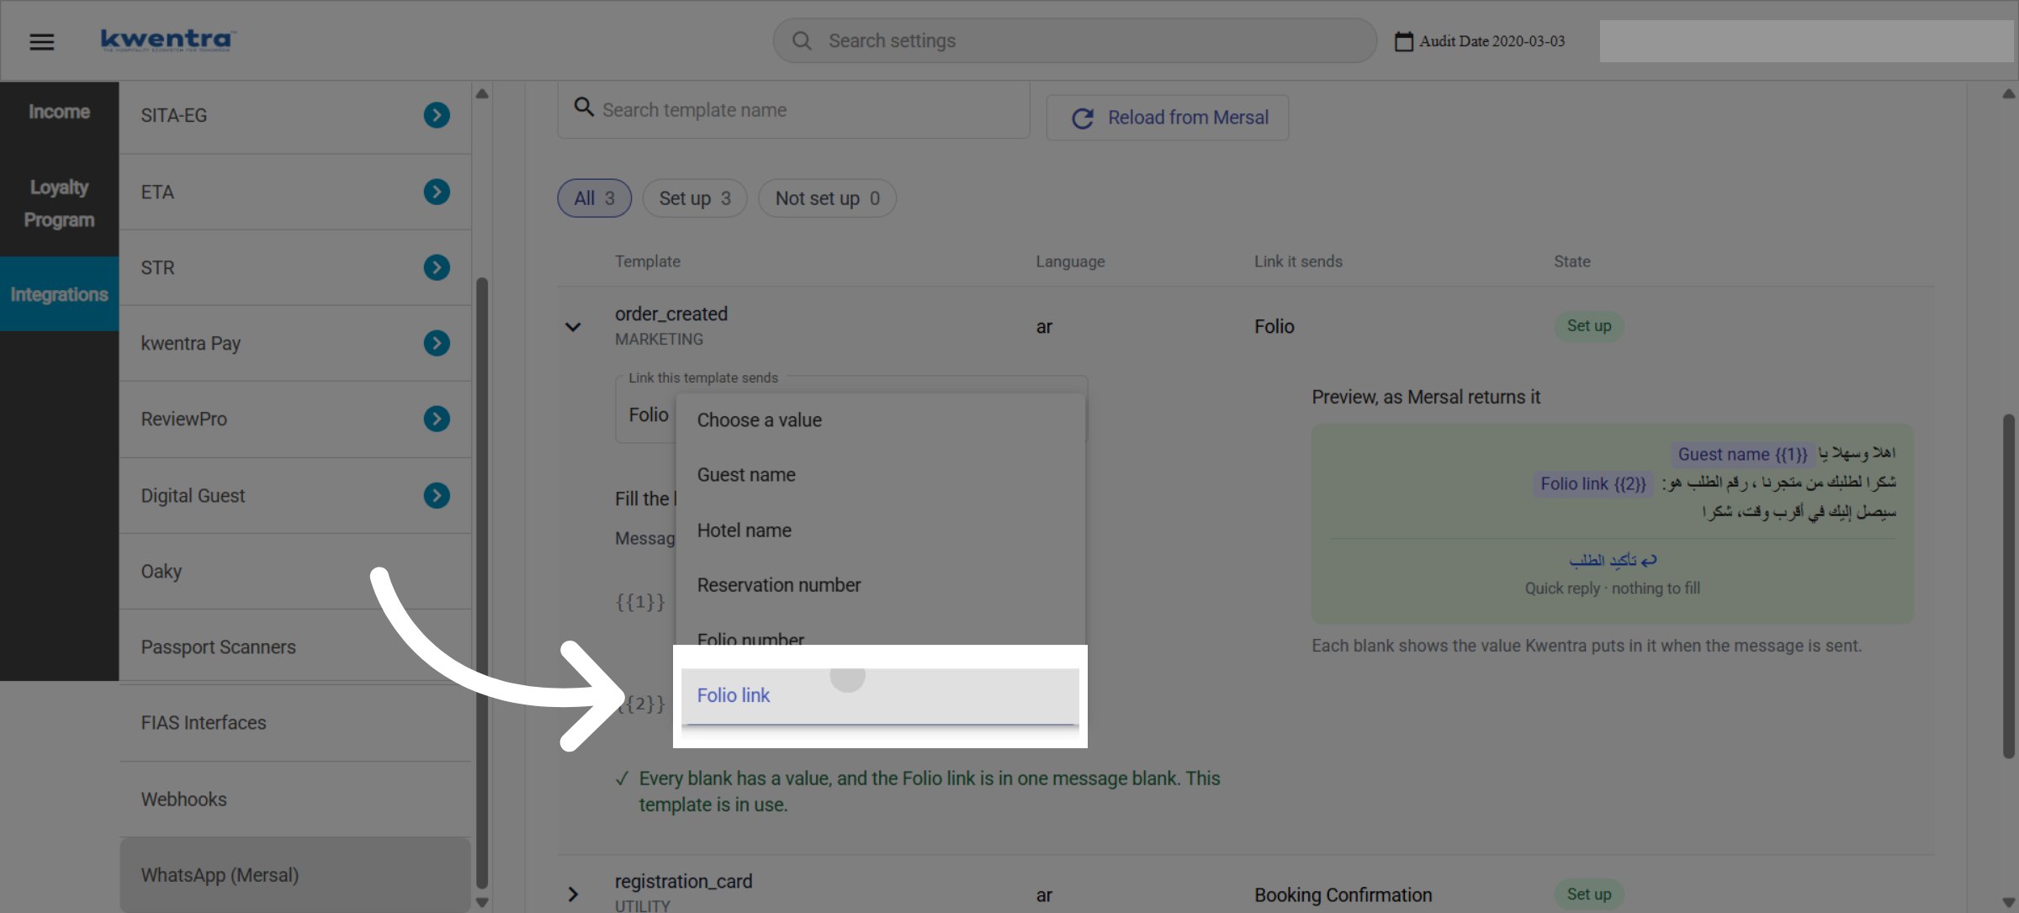Click the Guest name {{1}} preview chip
The height and width of the screenshot is (913, 2019).
(1742, 455)
